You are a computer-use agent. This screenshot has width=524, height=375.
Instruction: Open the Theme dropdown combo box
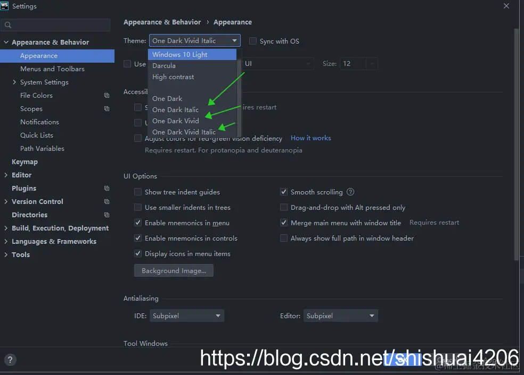point(195,41)
